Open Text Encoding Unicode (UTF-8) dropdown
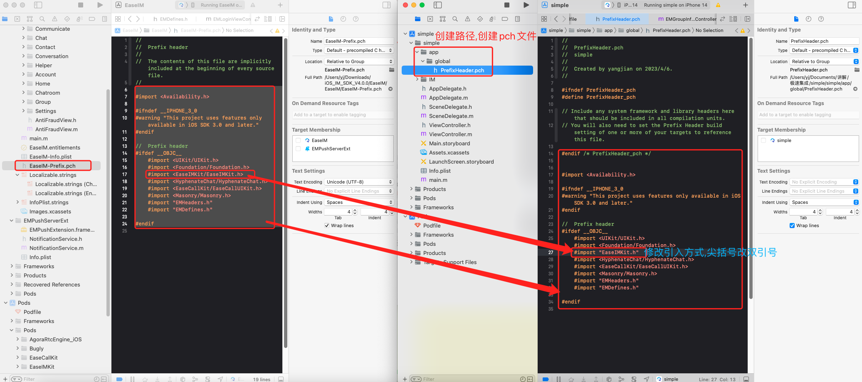 coord(359,182)
